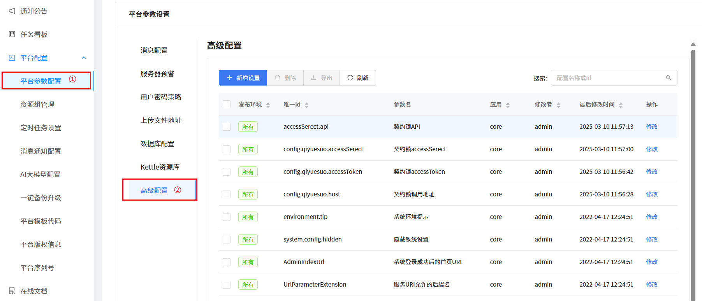Screen dimensions: 702x301
Task: Click the platform configuration terminal icon
Action: pos(12,58)
